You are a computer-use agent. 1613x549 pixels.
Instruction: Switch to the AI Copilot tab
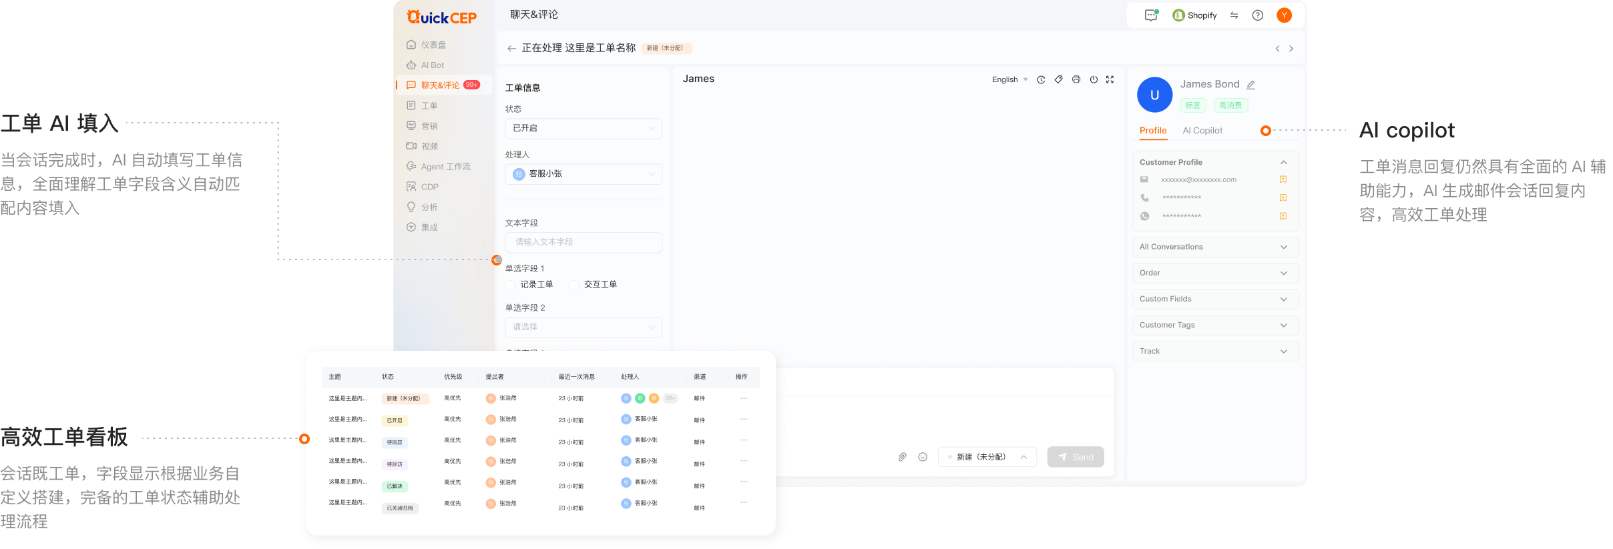(1202, 131)
